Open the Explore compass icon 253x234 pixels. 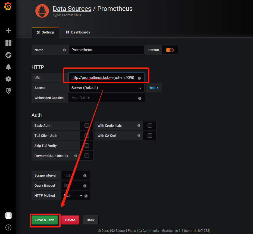tap(8, 55)
